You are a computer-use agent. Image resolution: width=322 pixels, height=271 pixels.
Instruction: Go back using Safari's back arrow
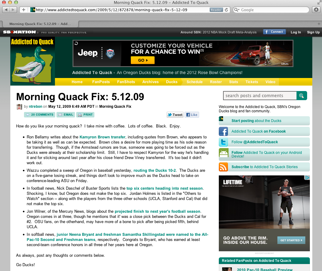click(x=6, y=10)
